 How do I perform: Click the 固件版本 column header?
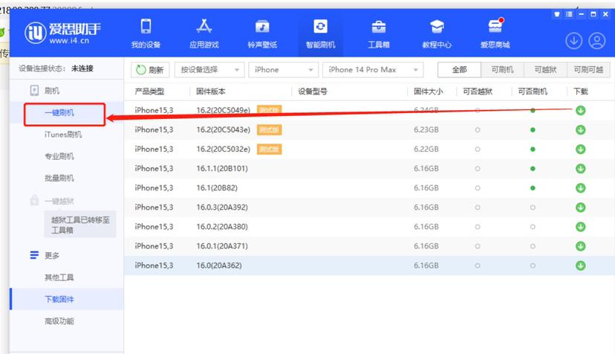pyautogui.click(x=211, y=91)
